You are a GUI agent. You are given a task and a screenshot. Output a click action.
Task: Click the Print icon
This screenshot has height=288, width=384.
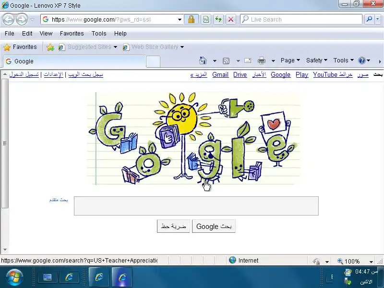click(262, 60)
